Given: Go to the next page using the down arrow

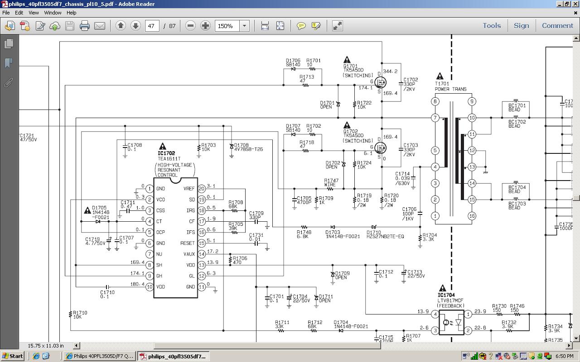Looking at the screenshot, I should coord(135,26).
